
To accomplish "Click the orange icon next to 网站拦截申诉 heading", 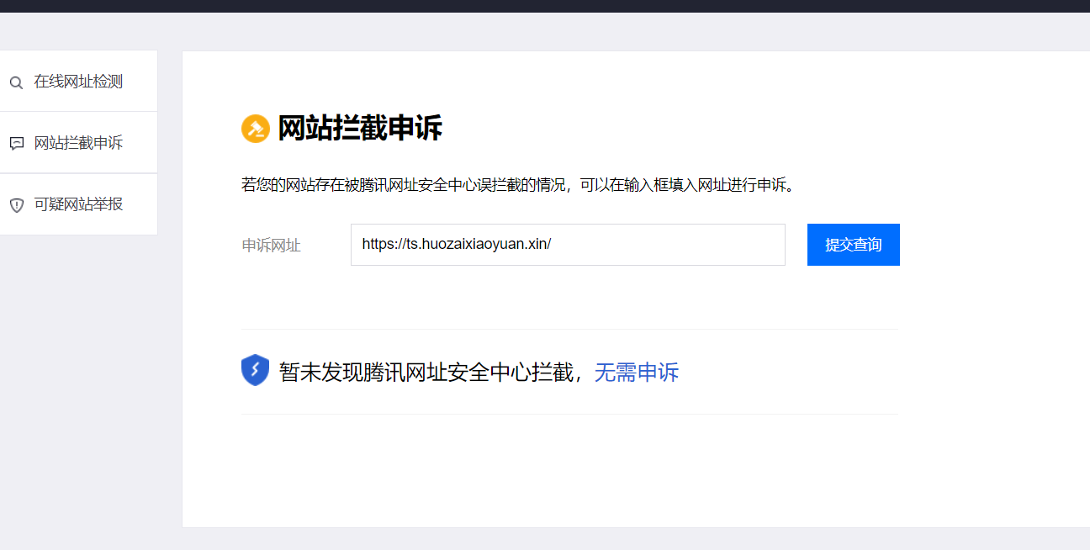I will click(255, 129).
